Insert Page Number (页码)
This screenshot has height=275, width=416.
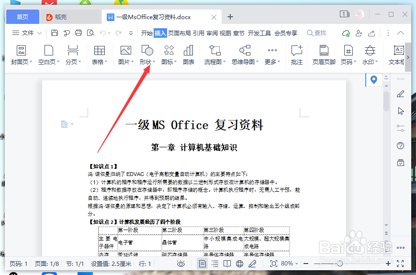pyautogui.click(x=349, y=55)
